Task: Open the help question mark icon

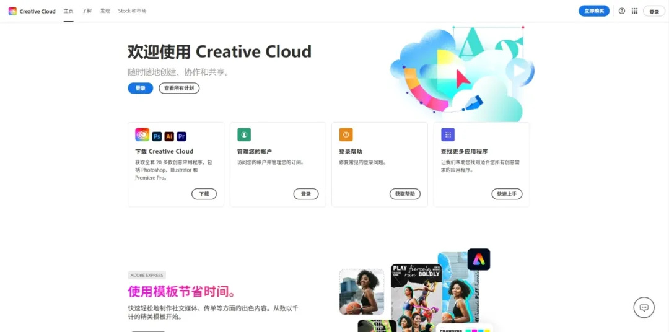Action: coord(622,11)
